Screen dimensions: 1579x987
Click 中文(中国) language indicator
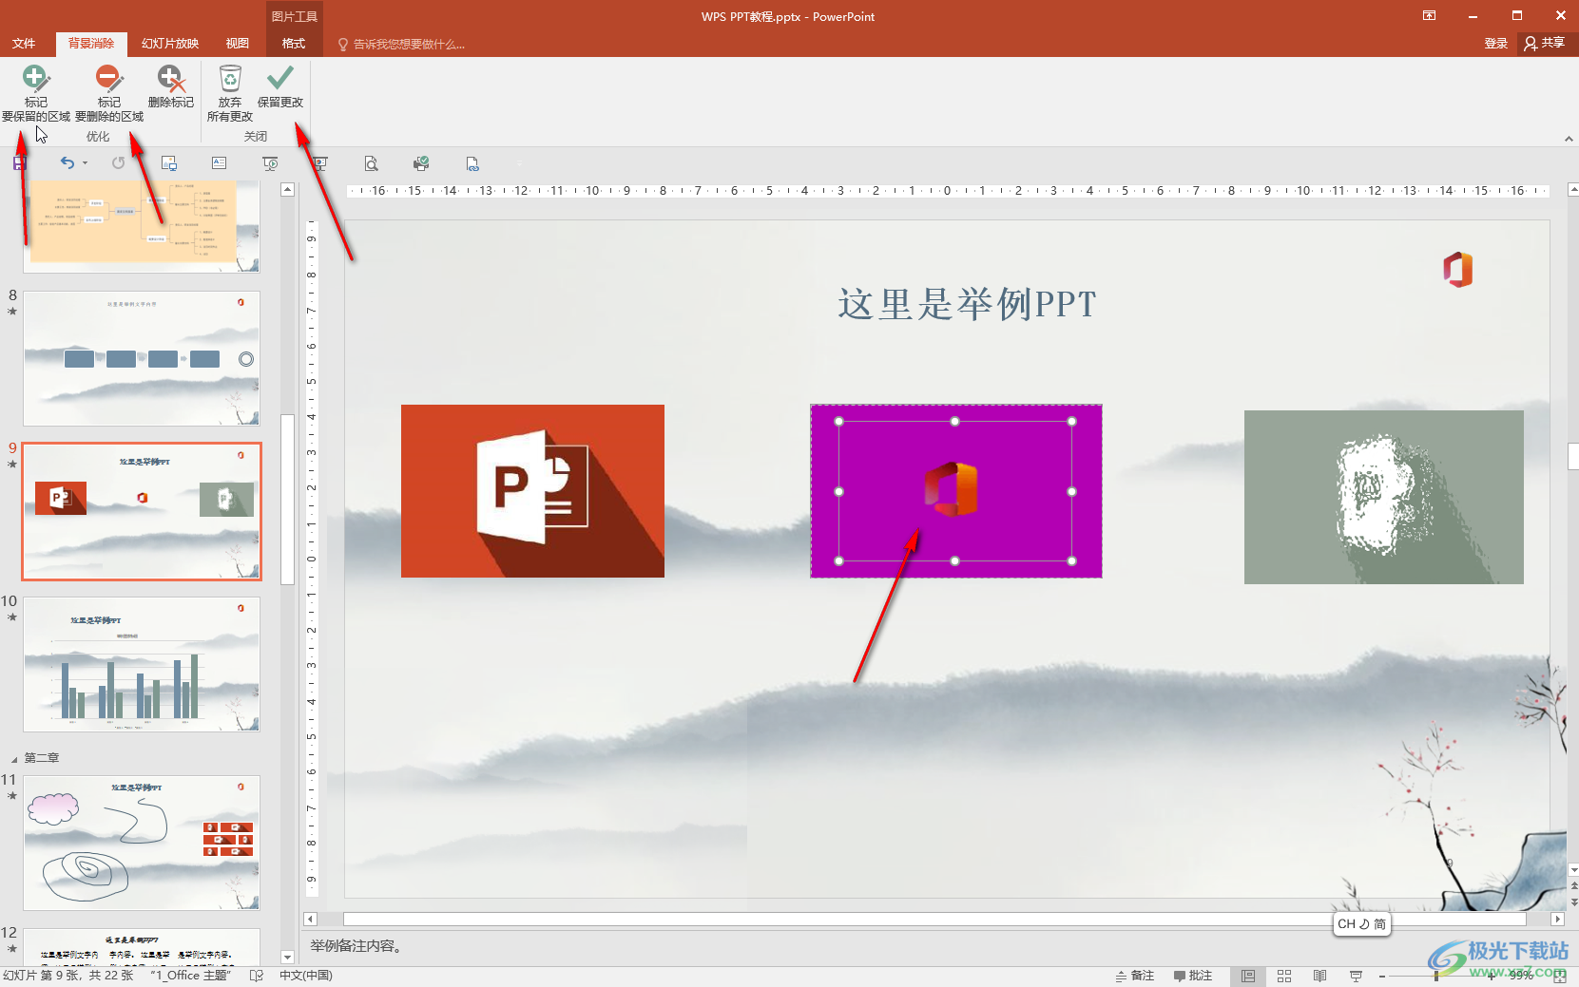pos(306,976)
